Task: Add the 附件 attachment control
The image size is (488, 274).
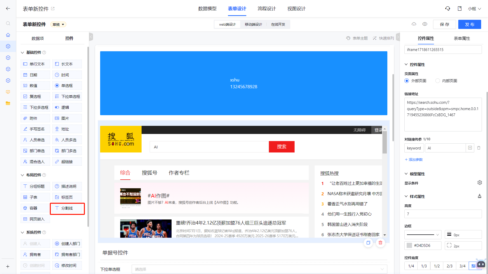Action: point(35,118)
